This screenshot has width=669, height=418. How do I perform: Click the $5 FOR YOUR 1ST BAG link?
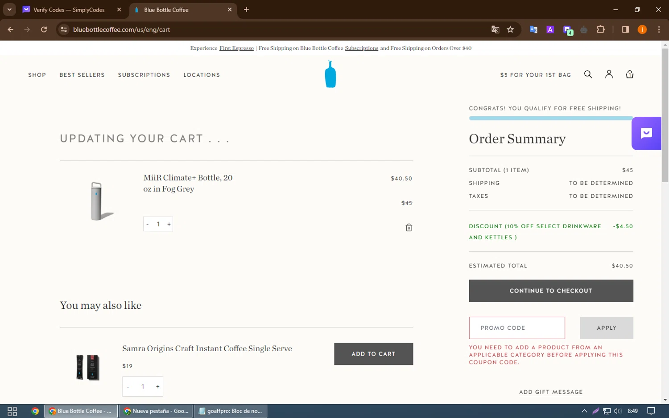[x=536, y=75]
